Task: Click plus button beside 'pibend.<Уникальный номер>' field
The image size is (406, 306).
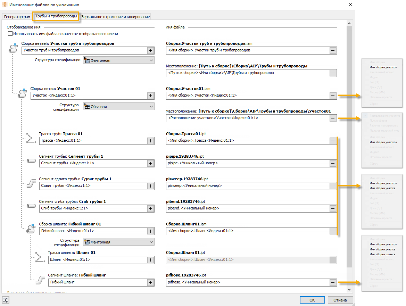Action: click(333, 208)
